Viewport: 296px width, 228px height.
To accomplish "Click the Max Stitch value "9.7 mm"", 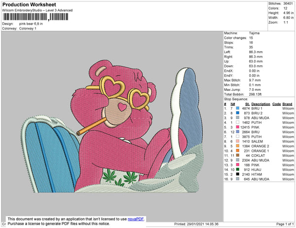I will 255,80.
